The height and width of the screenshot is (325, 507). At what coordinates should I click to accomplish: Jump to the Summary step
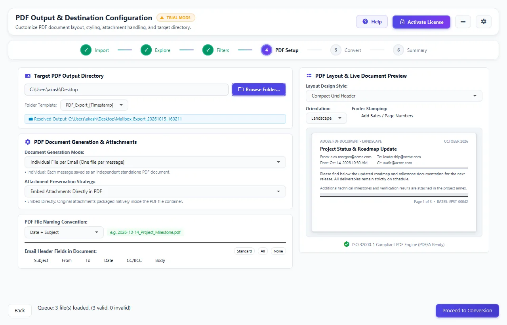[x=410, y=50]
